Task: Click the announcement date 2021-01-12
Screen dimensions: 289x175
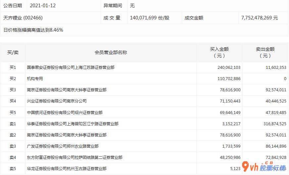Action: 43,6
